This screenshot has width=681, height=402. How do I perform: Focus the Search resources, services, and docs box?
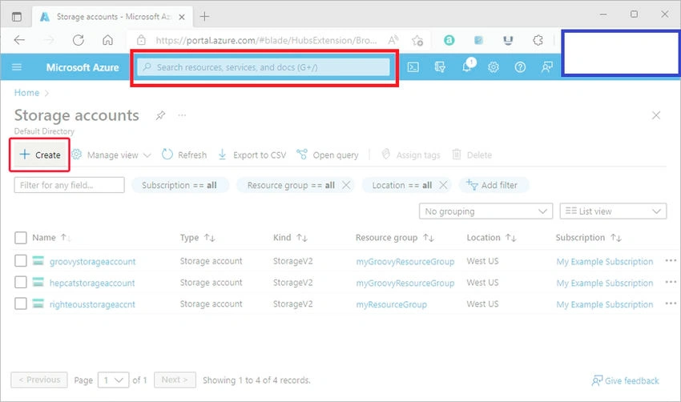pos(264,66)
